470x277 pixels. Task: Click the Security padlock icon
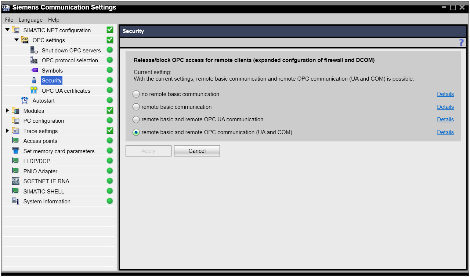[34, 80]
